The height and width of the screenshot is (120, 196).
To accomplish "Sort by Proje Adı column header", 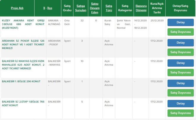I will click(x=18, y=8).
